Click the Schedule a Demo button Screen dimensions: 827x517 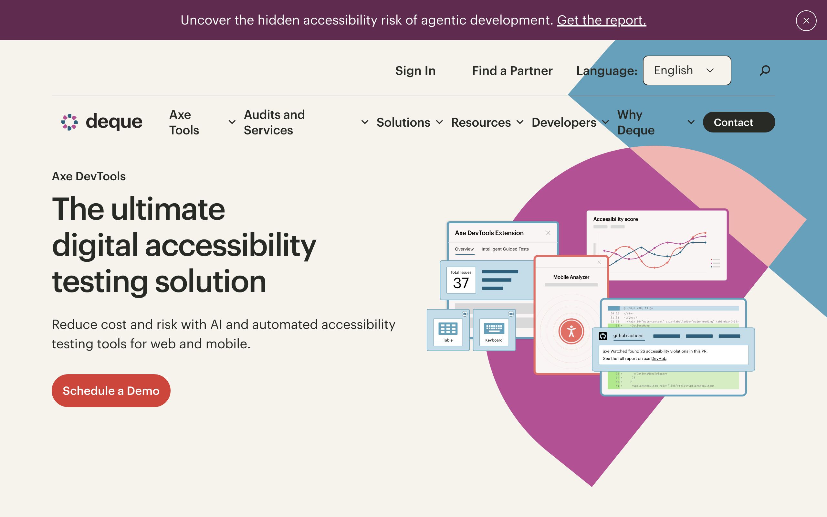click(111, 390)
